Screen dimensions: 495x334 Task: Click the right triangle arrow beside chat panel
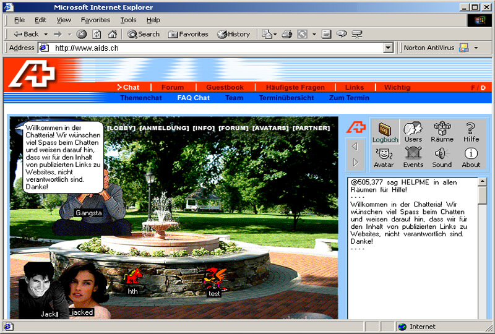click(355, 162)
